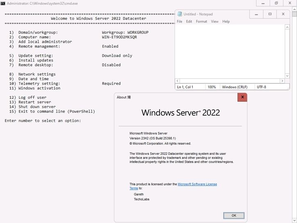The height and width of the screenshot is (223, 297).
Task: Click 'Add local administrator' option line
Action: point(40,42)
